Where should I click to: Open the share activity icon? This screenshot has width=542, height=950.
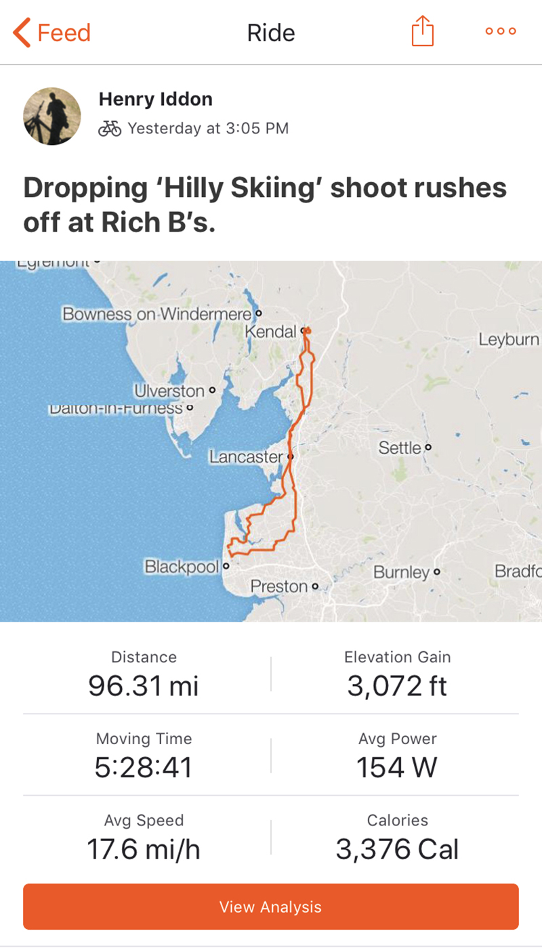coord(422,32)
